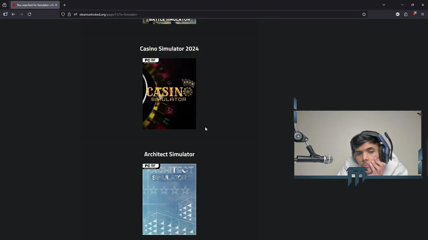Restore down the browser window
Viewport: 428px width, 240px height.
[x=413, y=5]
